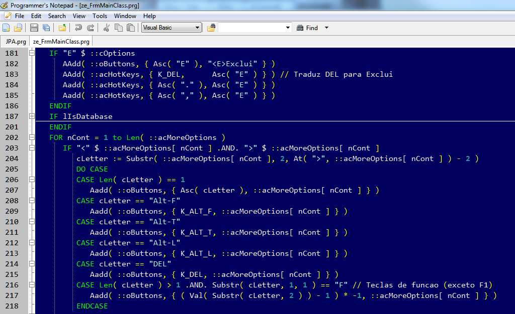Click 'FOR nCont' on line 202
This screenshot has width=515, height=314.
coord(69,137)
